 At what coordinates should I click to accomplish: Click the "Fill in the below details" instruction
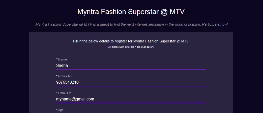pos(131,41)
